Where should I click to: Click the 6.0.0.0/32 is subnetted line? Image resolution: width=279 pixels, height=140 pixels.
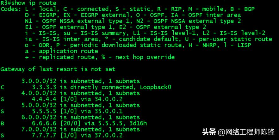coord(81,117)
